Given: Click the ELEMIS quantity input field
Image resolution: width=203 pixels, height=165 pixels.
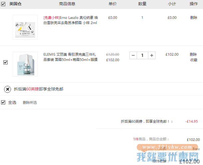Looking at the screenshot, I should point(142,55).
